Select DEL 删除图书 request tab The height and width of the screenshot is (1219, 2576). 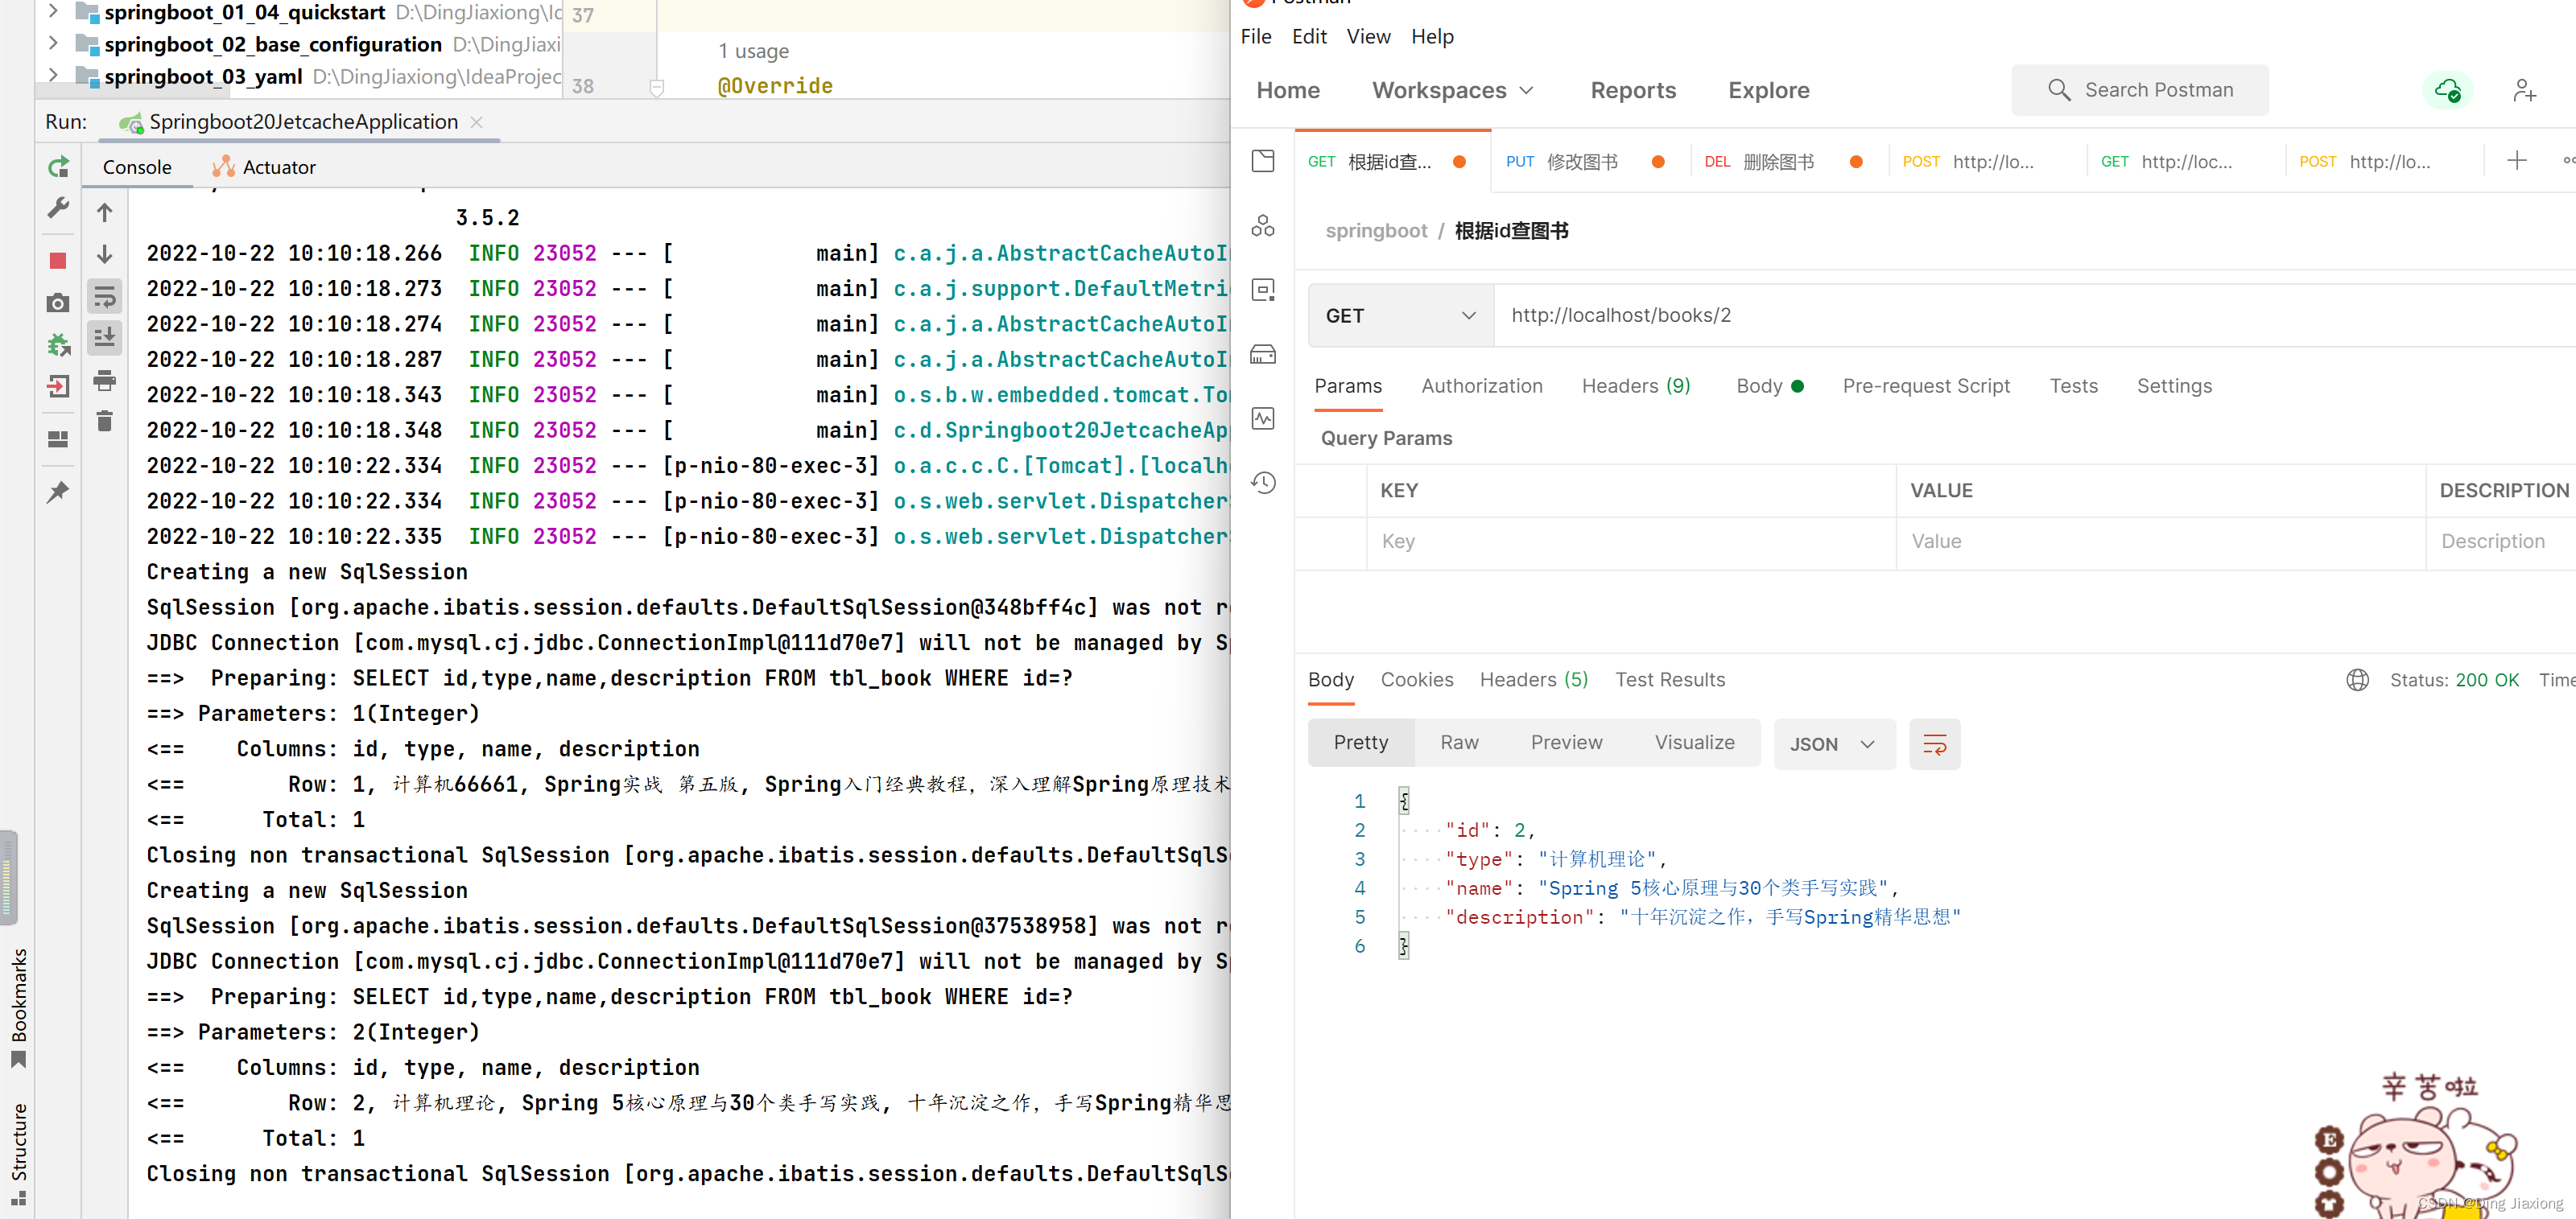click(x=1784, y=162)
